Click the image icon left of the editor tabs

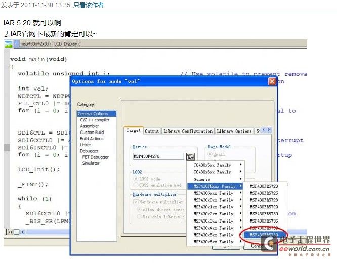pyautogui.click(x=9, y=44)
